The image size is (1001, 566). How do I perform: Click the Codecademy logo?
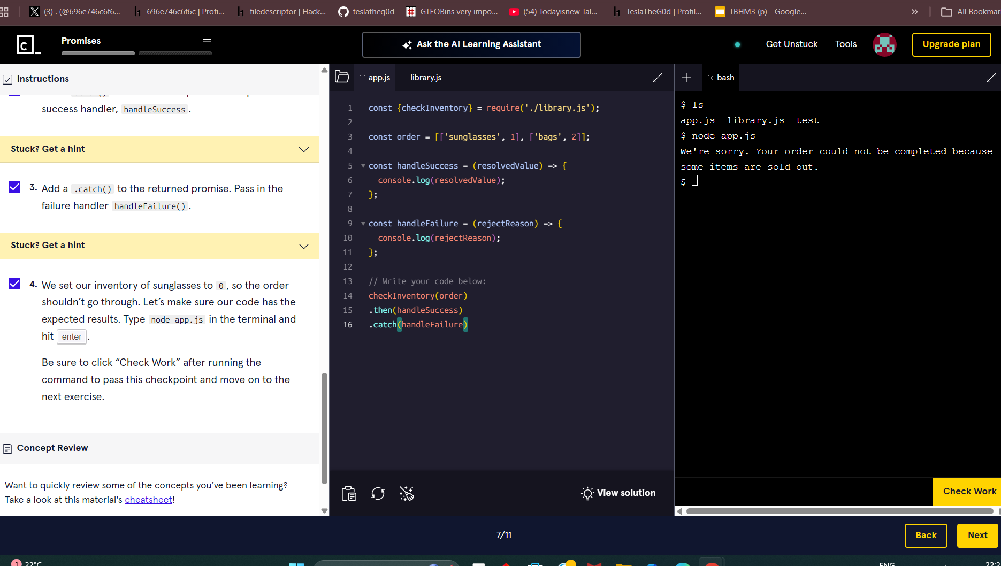point(28,44)
